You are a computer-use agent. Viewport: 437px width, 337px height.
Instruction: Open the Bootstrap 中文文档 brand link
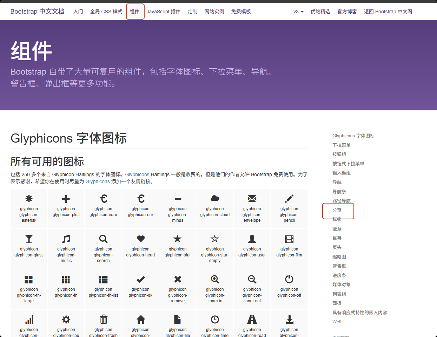(38, 12)
